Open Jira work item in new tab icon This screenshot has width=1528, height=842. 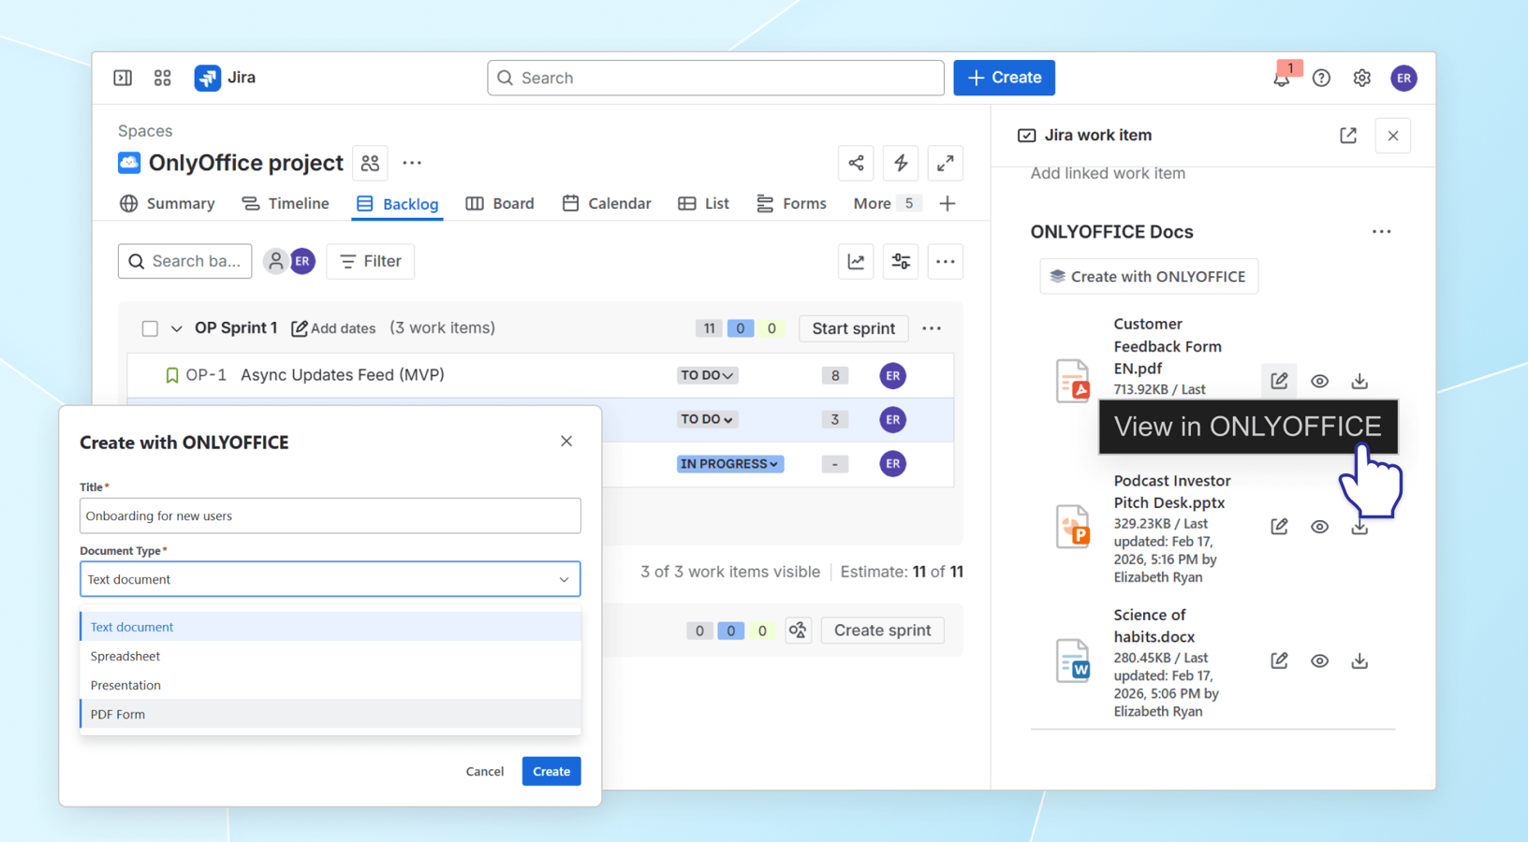click(x=1347, y=135)
